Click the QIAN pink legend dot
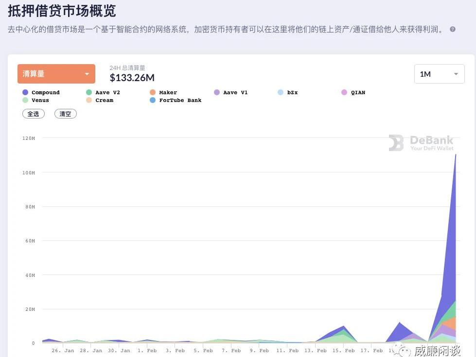 (344, 92)
